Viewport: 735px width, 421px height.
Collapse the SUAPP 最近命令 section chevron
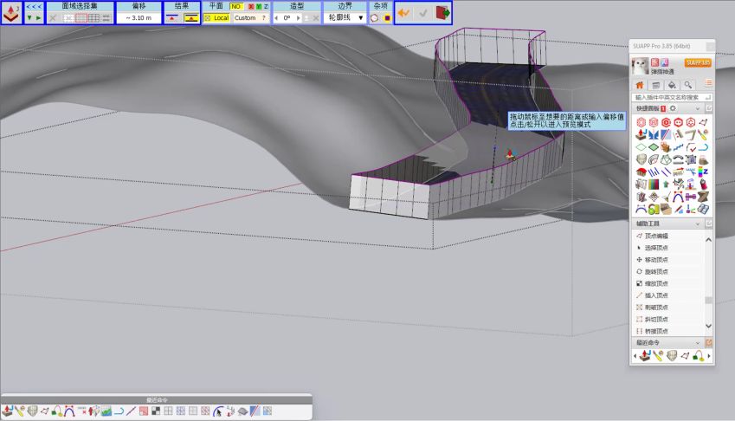pyautogui.click(x=698, y=343)
